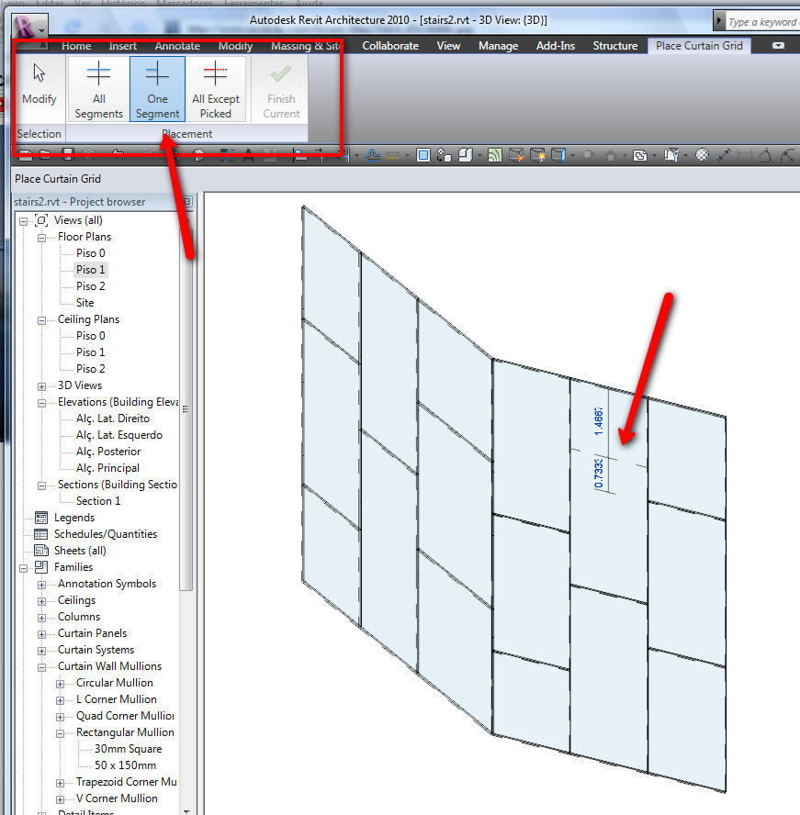
Task: Collapse the Ceiling Plans node
Action: 41,320
